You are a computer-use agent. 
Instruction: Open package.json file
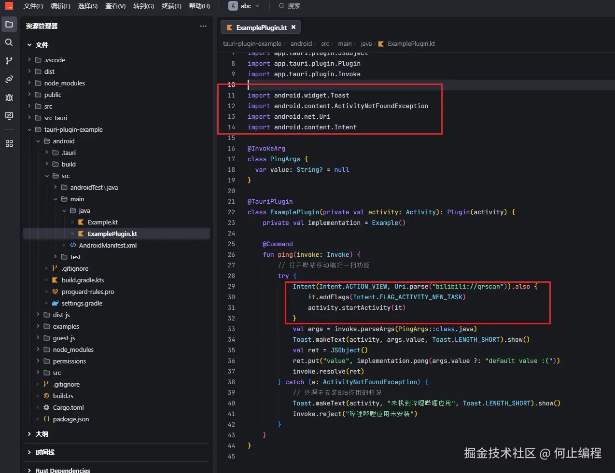click(70, 419)
